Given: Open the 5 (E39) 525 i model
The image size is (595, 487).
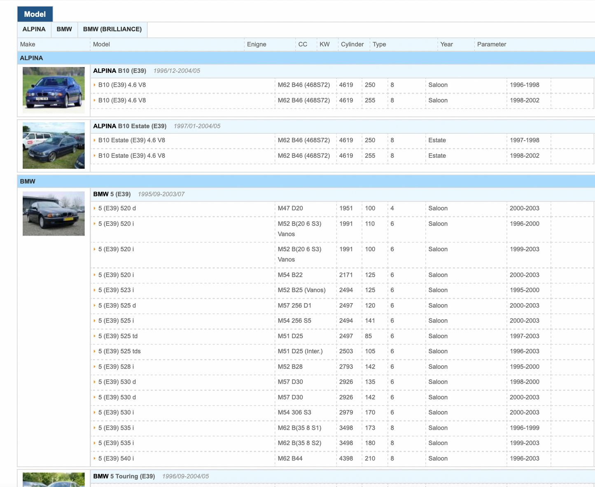Looking at the screenshot, I should point(116,321).
